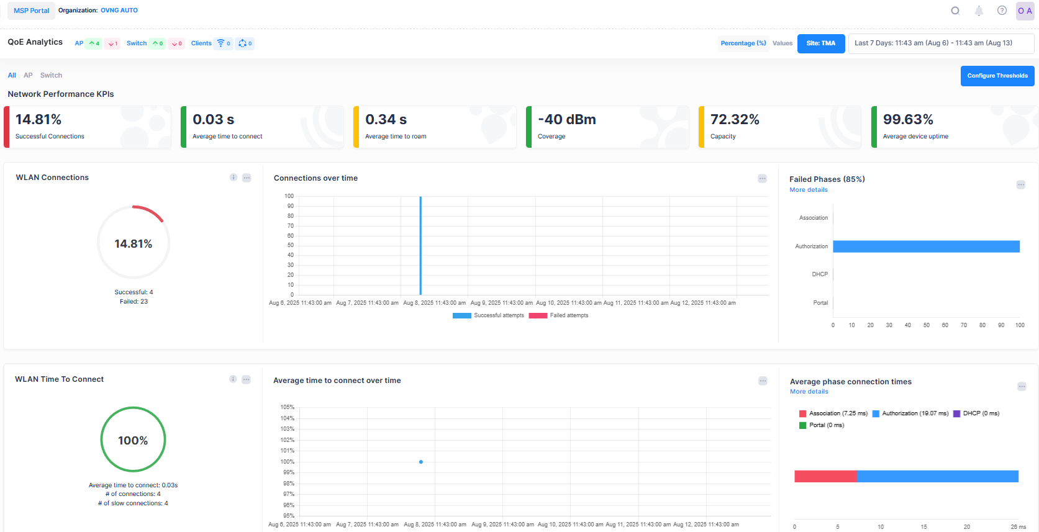Select the Percentage (%) display mode
1039x532 pixels.
[x=743, y=43]
